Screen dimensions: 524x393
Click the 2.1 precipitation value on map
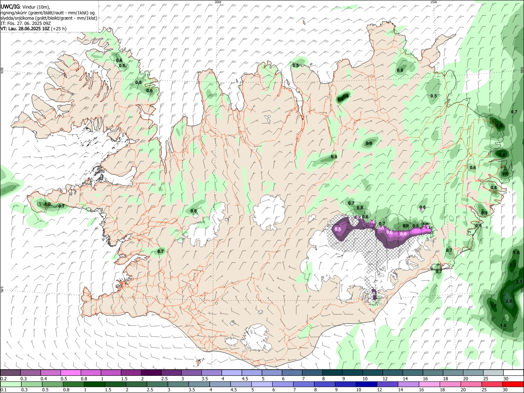click(519, 282)
